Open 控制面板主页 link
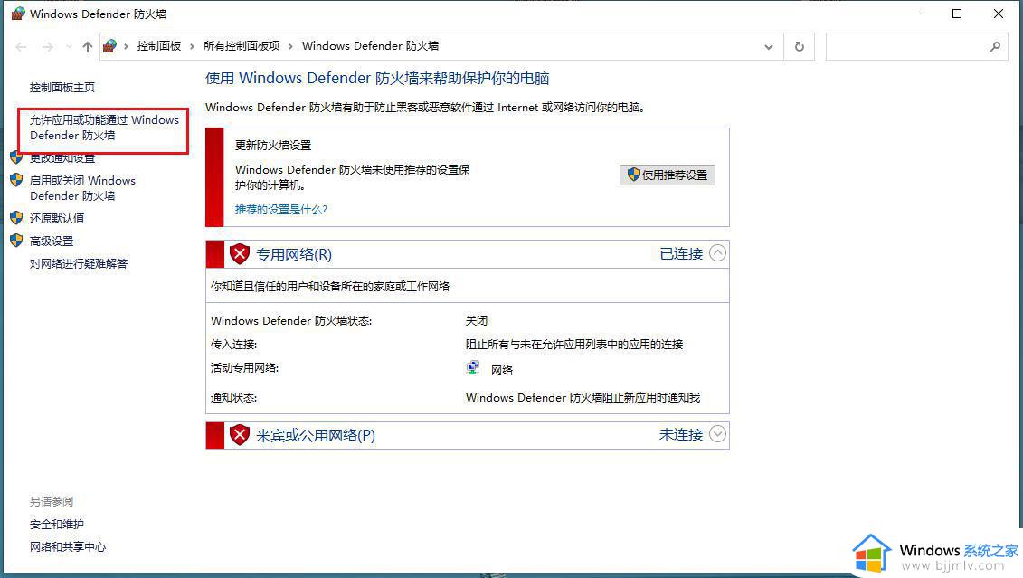 point(62,88)
